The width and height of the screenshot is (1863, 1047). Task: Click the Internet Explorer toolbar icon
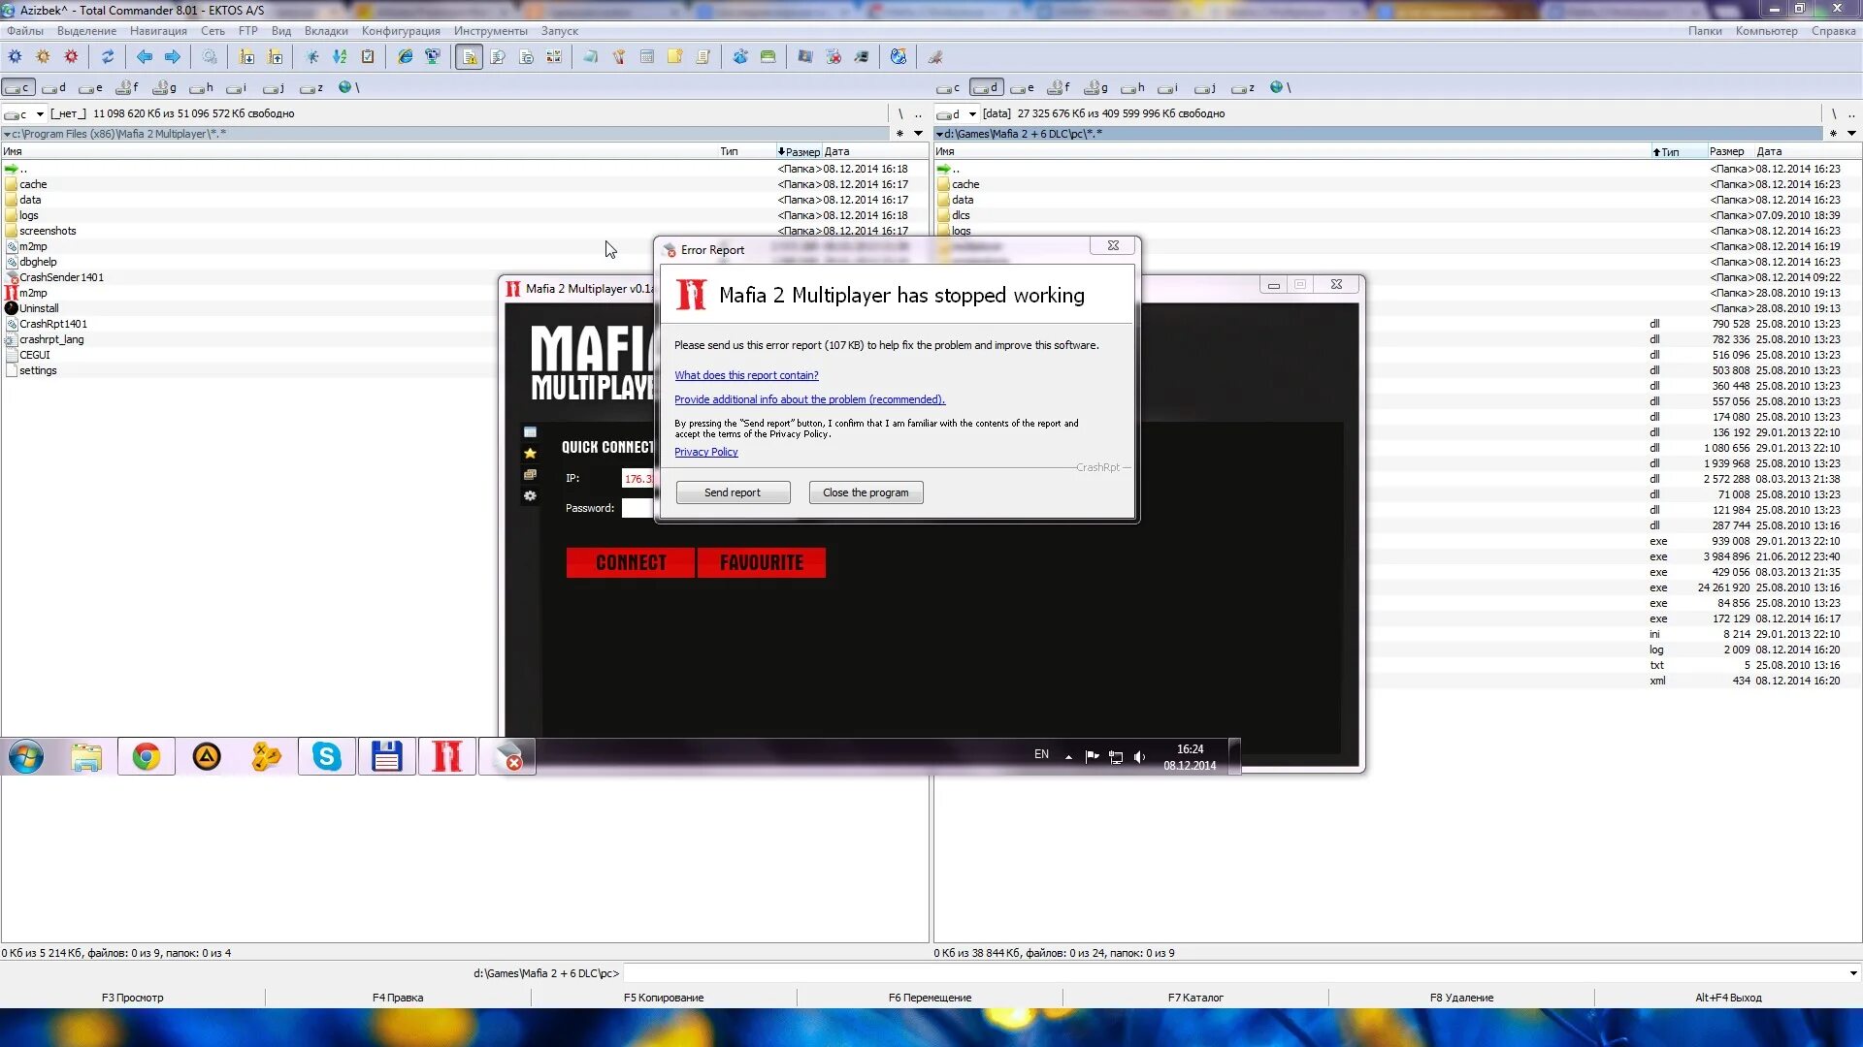[x=405, y=57]
